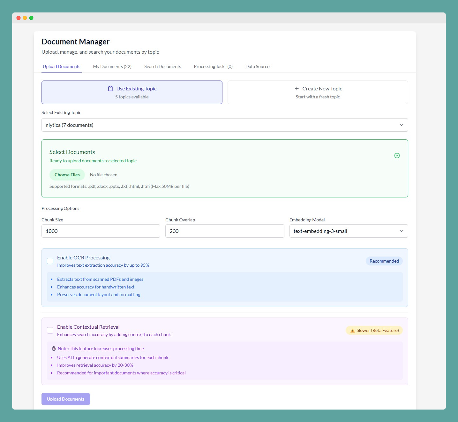Click the Chunk Size label
This screenshot has width=458, height=422.
(52, 220)
